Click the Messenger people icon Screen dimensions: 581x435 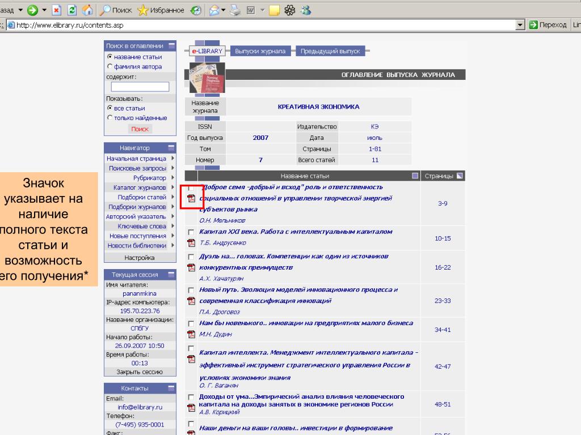(306, 10)
